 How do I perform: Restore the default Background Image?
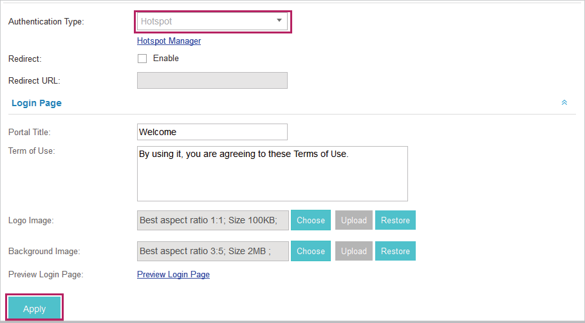[396, 252]
